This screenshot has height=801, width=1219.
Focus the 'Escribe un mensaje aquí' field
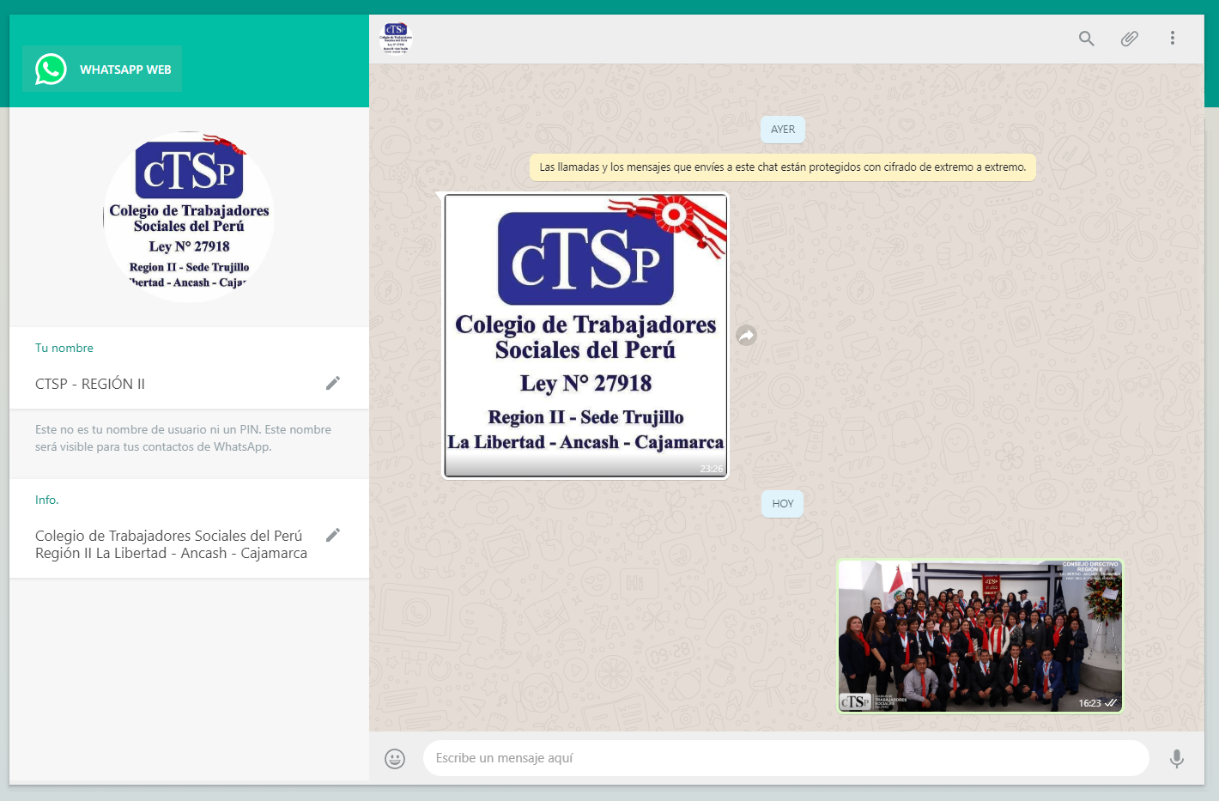coord(786,758)
